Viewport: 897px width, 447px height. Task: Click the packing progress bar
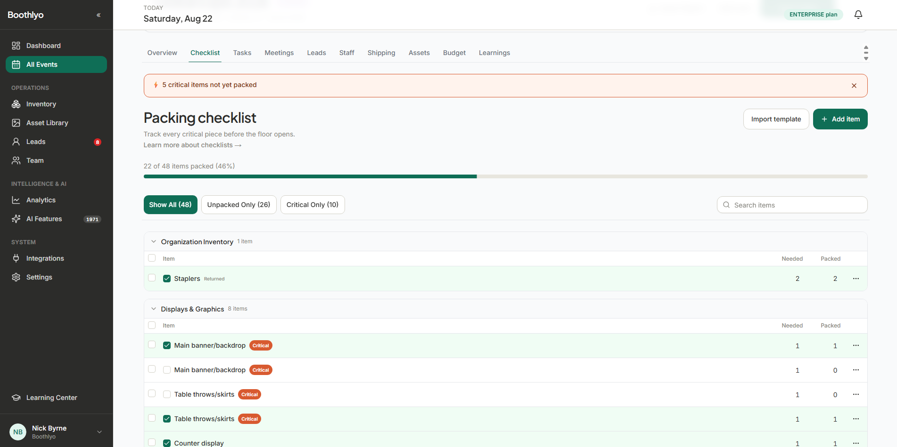click(x=505, y=176)
